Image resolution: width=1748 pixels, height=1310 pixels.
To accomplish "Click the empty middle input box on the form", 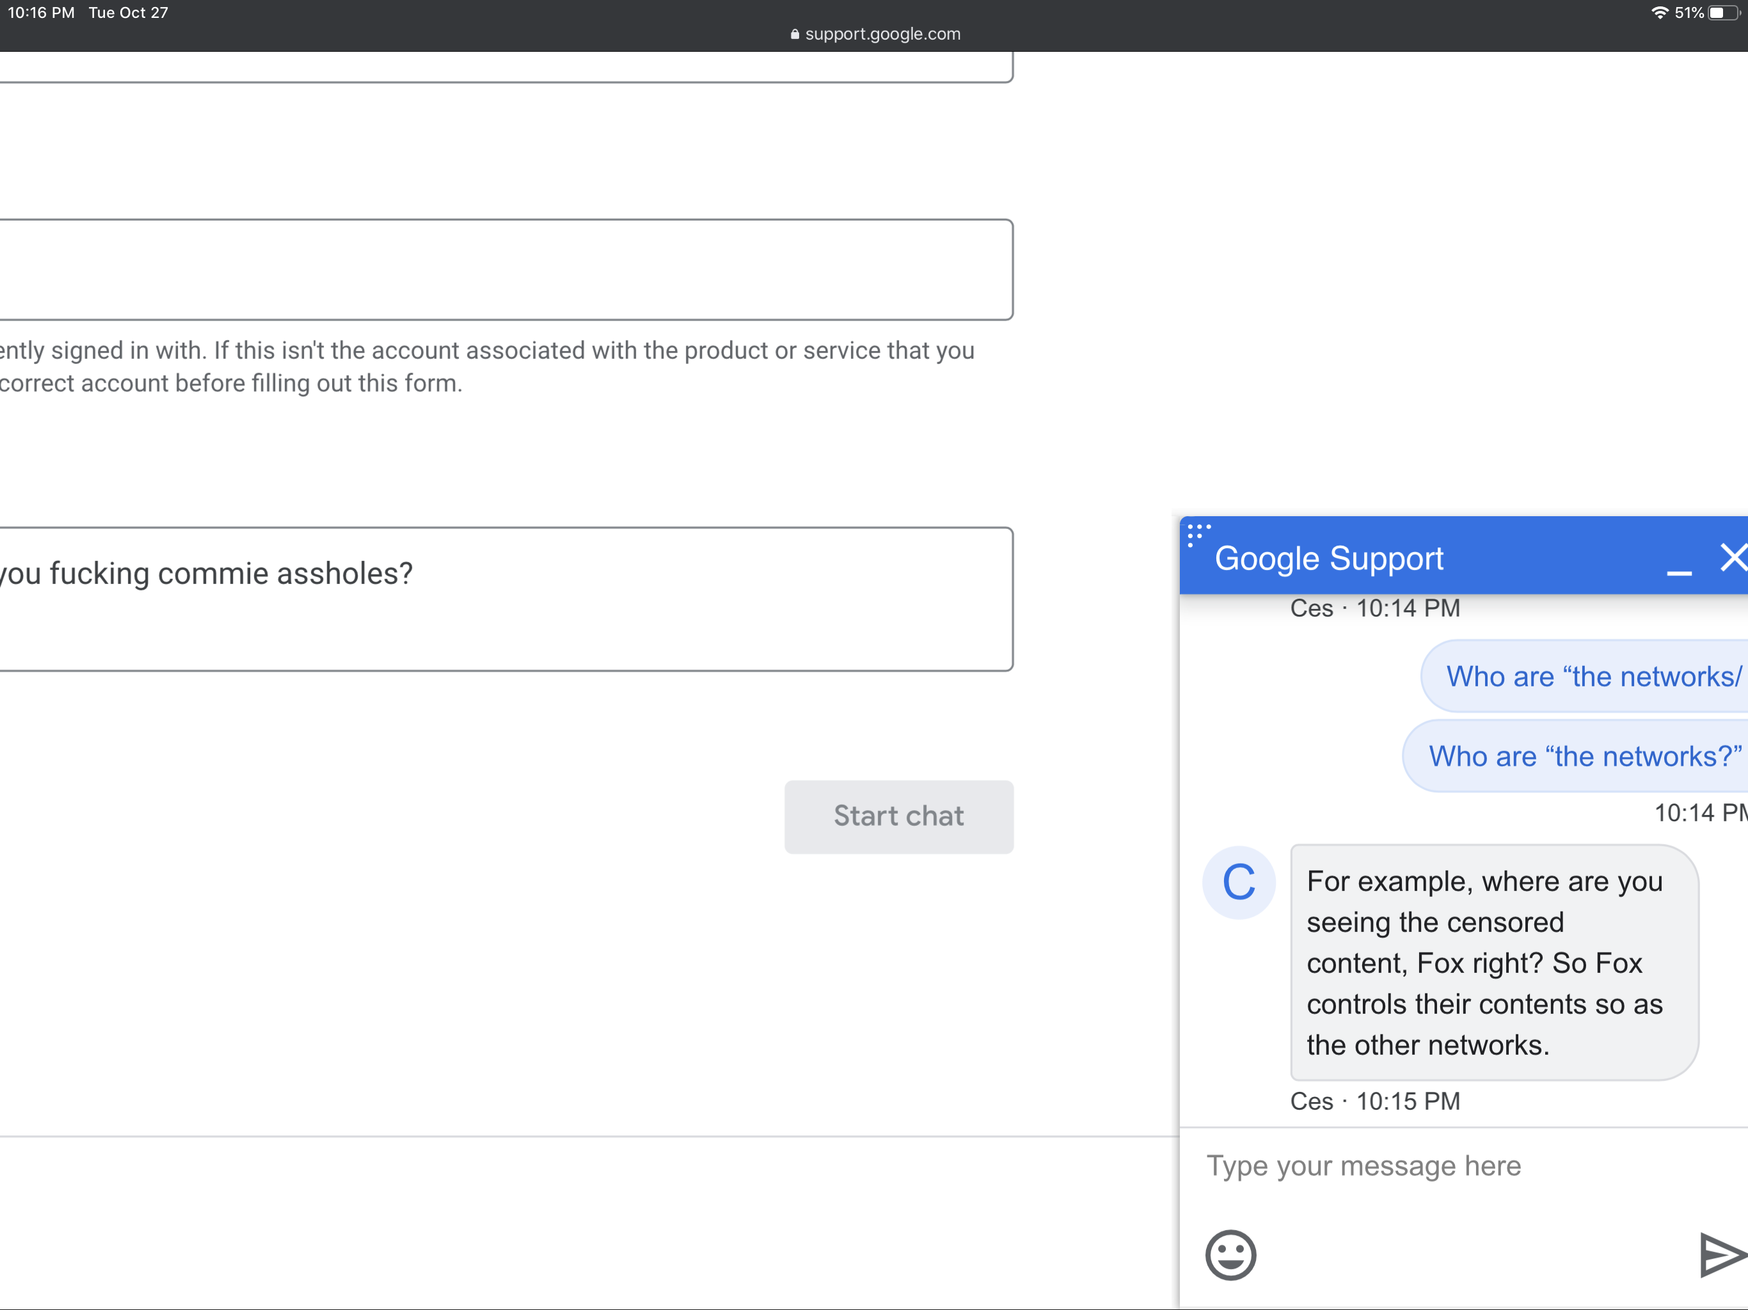I will tap(505, 269).
